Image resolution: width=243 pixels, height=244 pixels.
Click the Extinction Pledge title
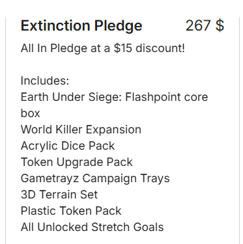pos(81,26)
